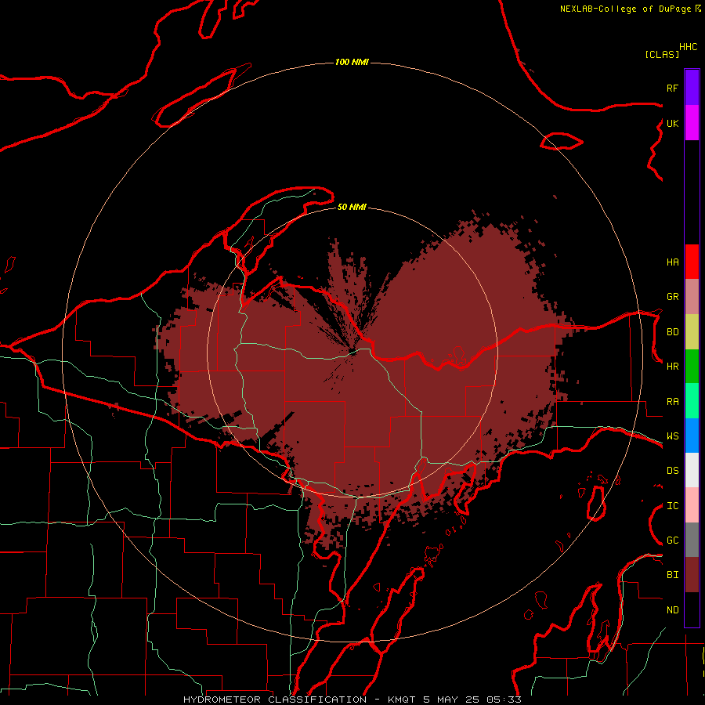Click the "IC" legend label
This screenshot has height=705, width=705.
pos(672,506)
